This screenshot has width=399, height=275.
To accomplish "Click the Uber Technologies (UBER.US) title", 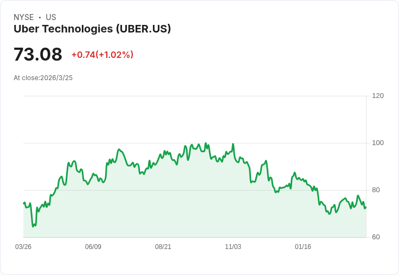I will (92, 29).
